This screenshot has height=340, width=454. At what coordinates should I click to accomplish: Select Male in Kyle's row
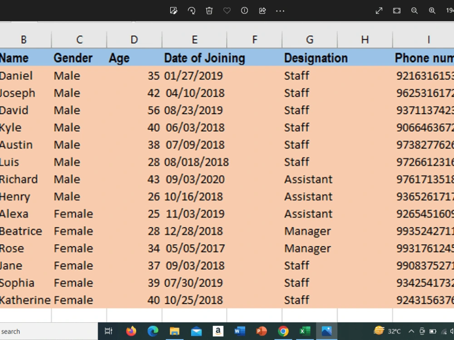67,127
